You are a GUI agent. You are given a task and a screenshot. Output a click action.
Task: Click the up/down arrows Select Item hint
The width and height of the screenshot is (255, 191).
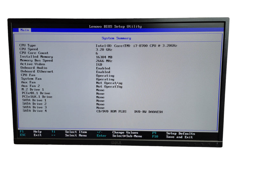[69, 132]
